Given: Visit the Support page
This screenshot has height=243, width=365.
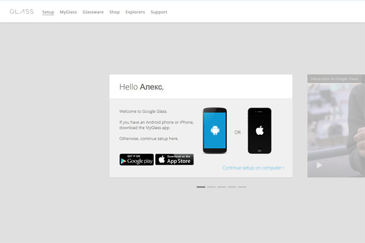Looking at the screenshot, I should pyautogui.click(x=159, y=12).
